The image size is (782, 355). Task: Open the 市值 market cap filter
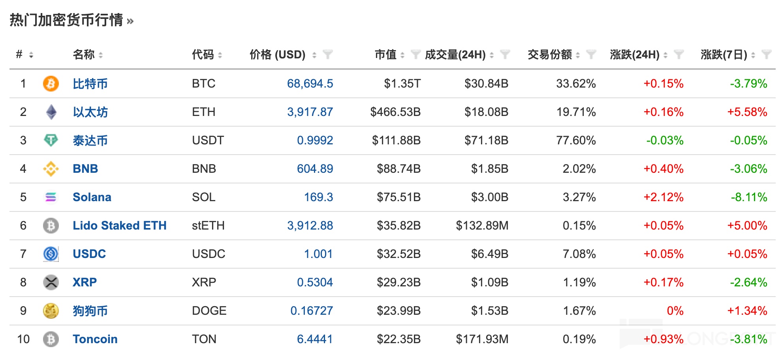415,54
